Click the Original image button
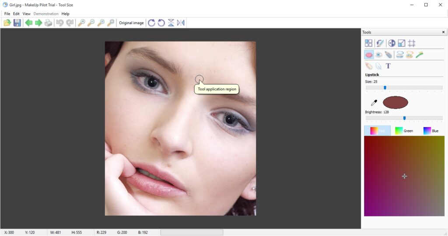This screenshot has width=448, height=236. (131, 23)
